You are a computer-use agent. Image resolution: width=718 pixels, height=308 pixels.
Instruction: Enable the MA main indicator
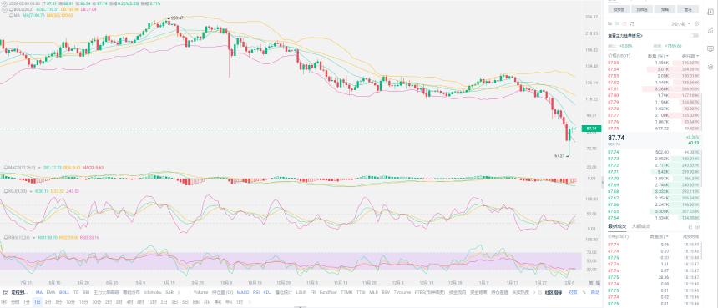pyautogui.click(x=39, y=292)
